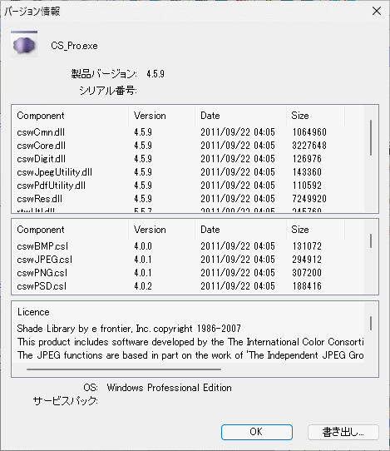Screen dimensions: 390x451
Task: Click the CS_Pro.exe file name text
Action: (x=74, y=46)
